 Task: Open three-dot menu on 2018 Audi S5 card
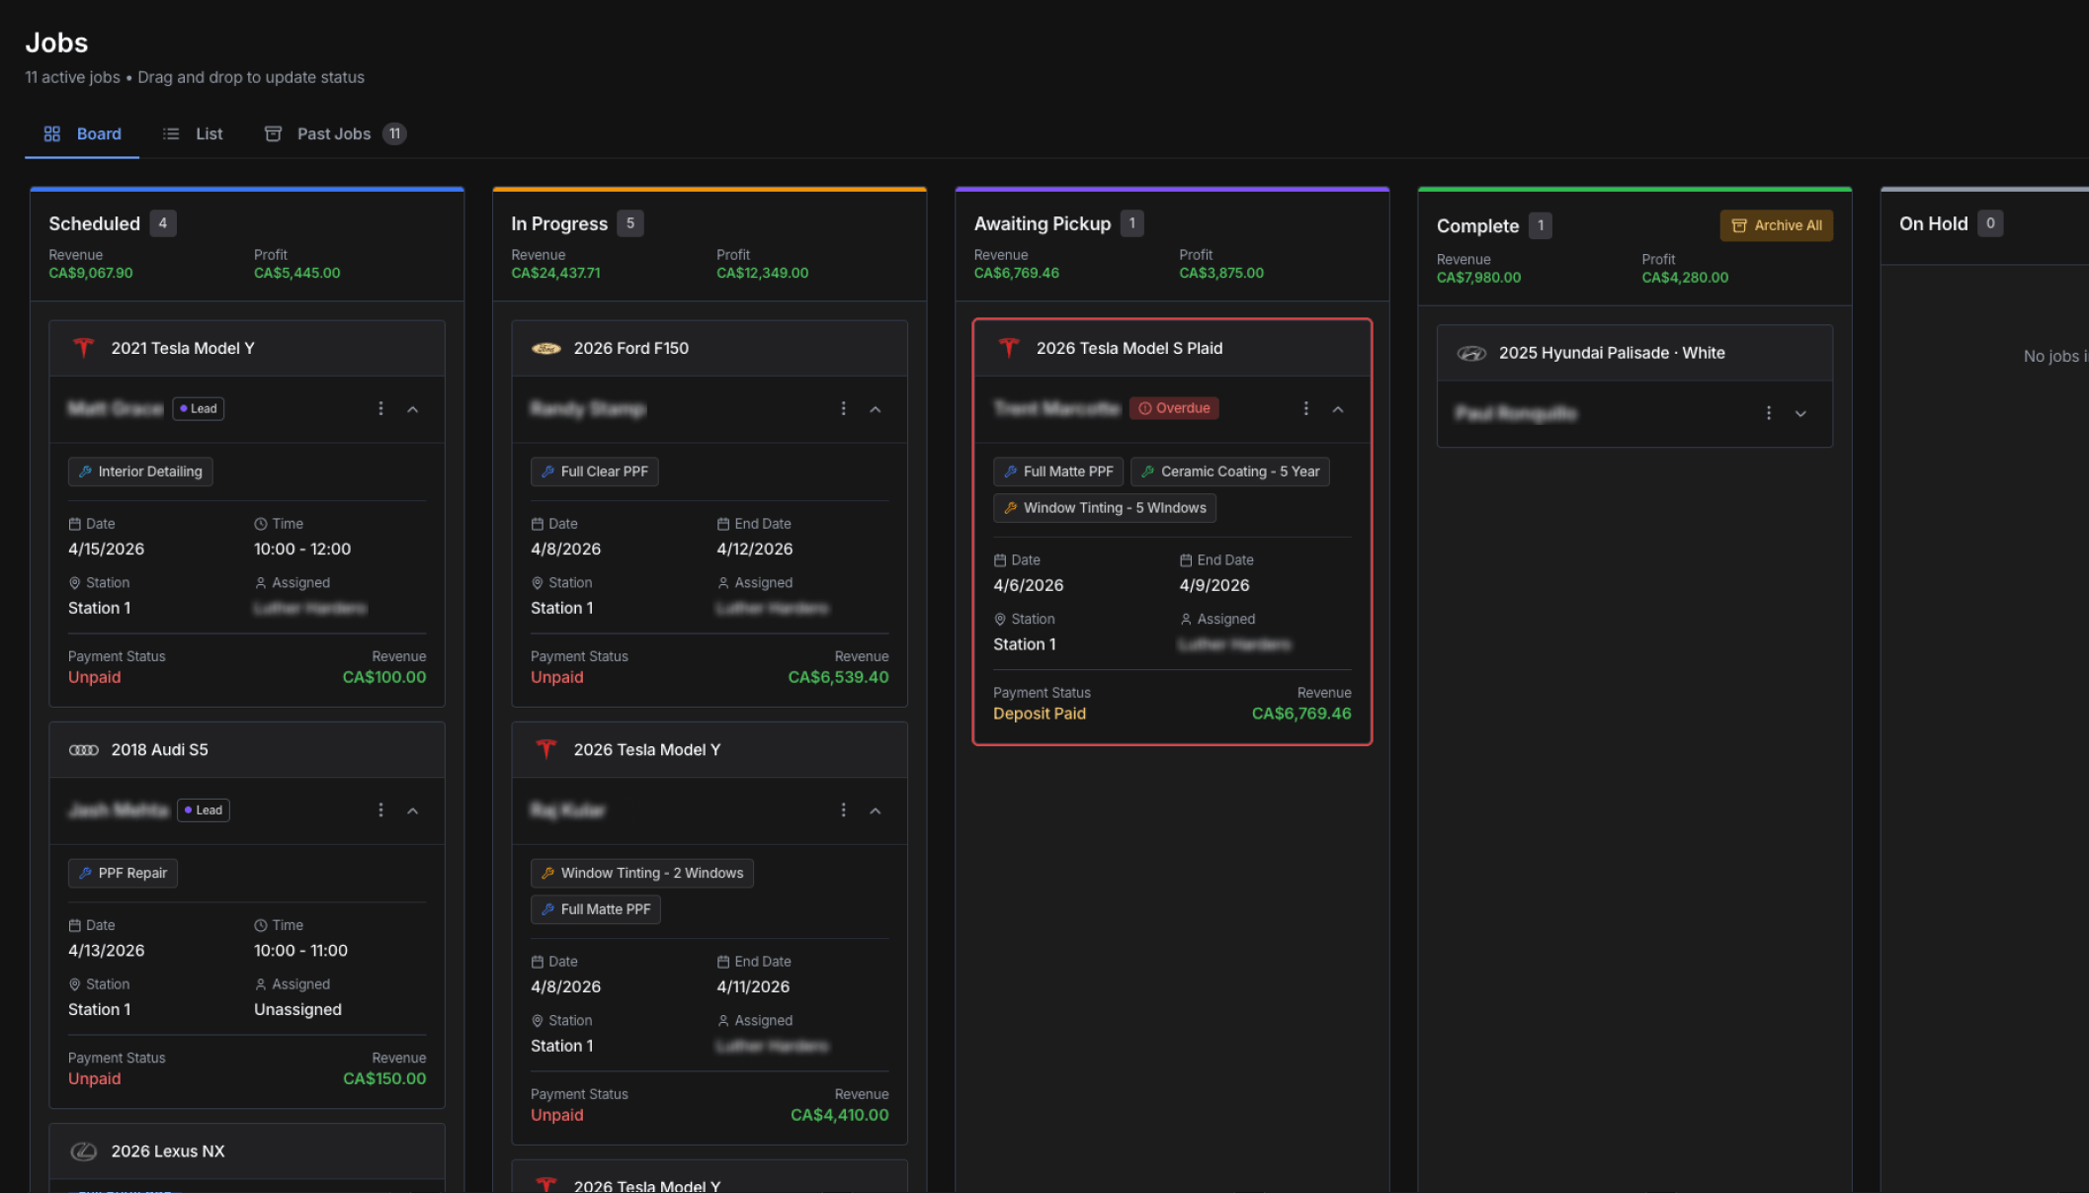coord(380,810)
